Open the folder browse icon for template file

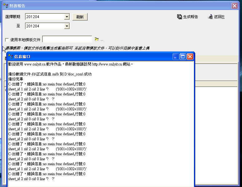click(x=97, y=39)
